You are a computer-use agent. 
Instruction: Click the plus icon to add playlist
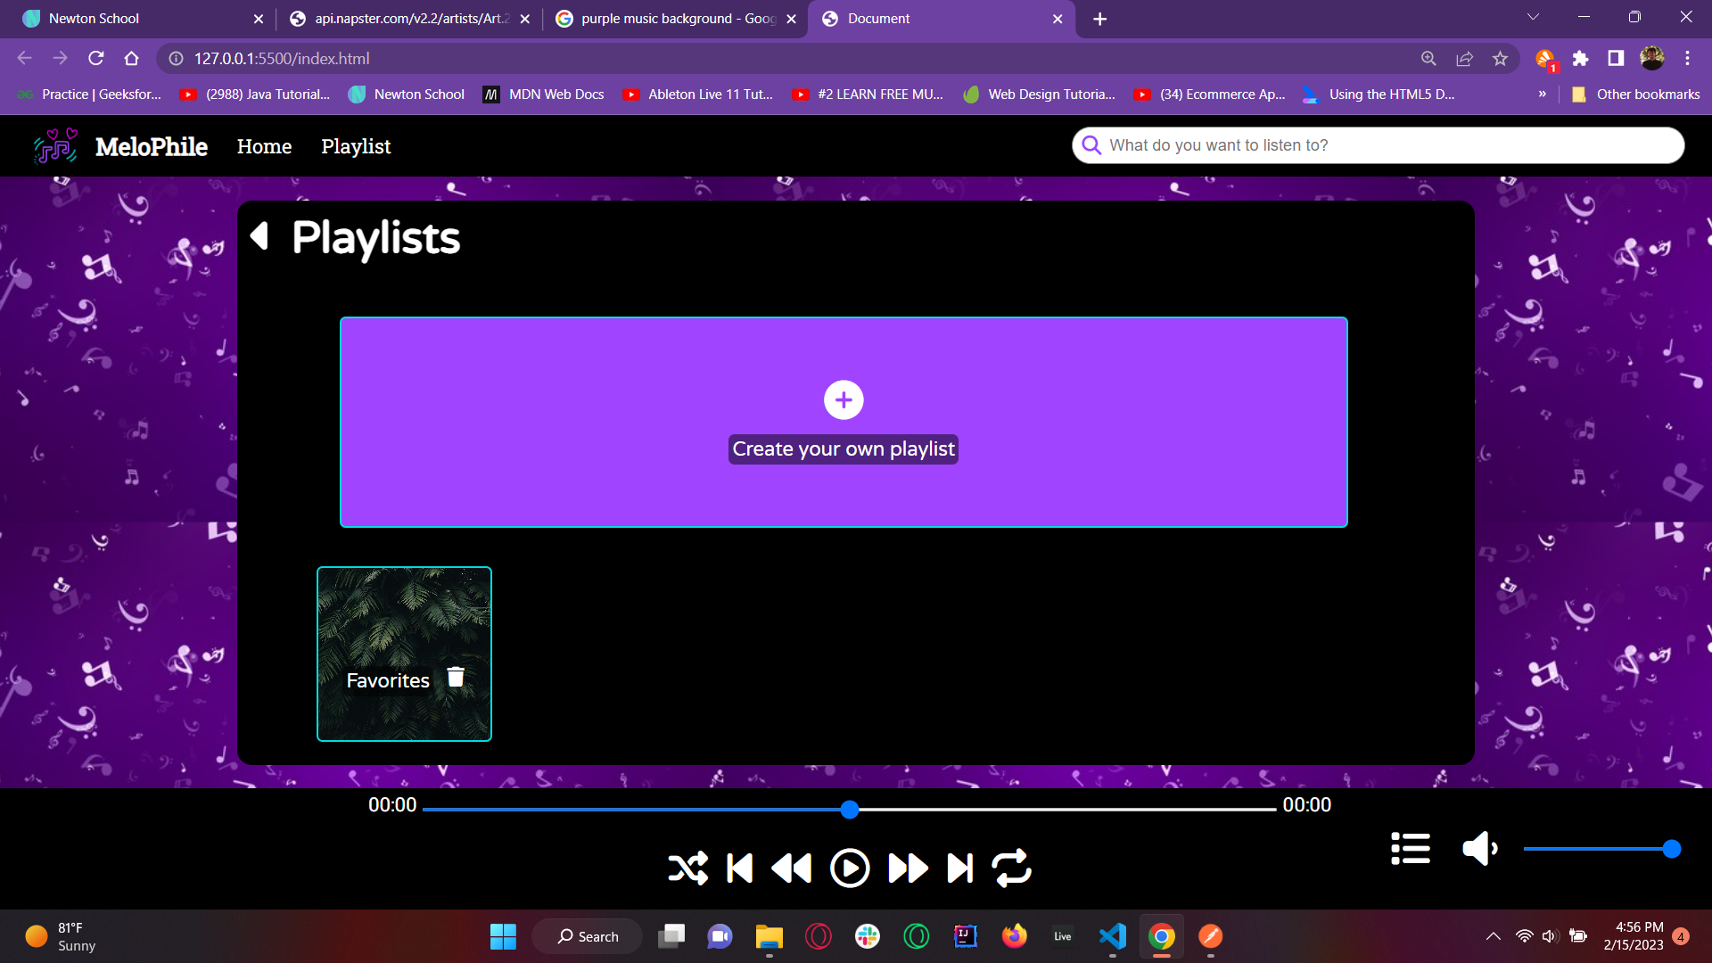coord(844,399)
